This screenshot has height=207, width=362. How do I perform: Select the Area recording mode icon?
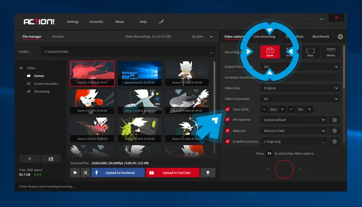pos(310,52)
